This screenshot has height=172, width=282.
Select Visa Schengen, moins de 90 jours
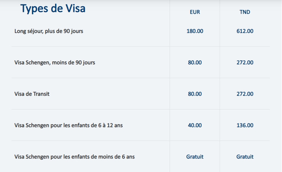pos(55,62)
